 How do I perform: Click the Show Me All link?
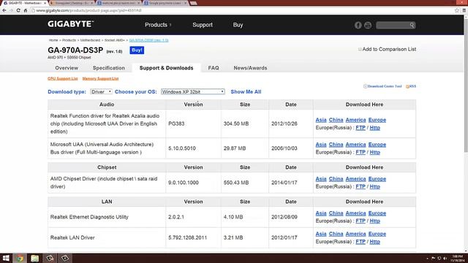click(246, 92)
